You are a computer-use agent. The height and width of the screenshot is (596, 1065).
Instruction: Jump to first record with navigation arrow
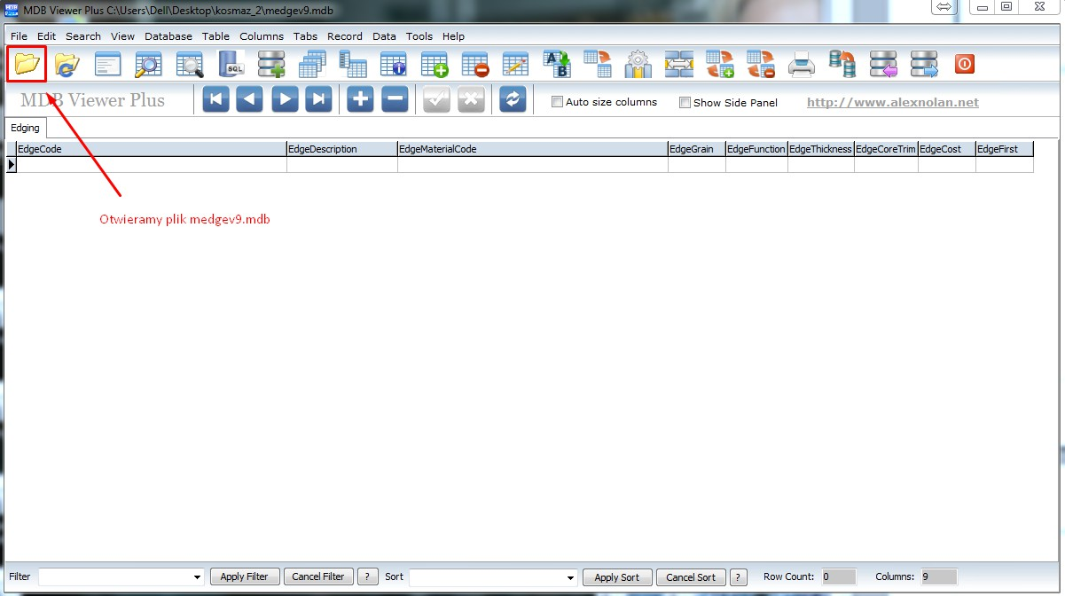pos(215,99)
